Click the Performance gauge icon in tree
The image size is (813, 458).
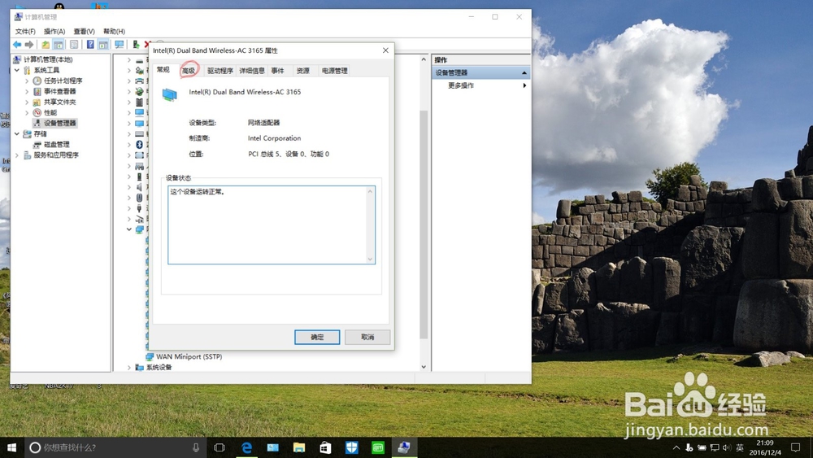(37, 112)
